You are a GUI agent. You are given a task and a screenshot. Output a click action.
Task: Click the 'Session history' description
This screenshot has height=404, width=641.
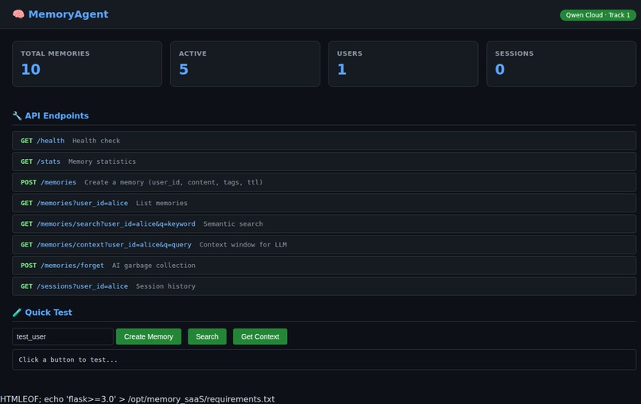tap(165, 286)
